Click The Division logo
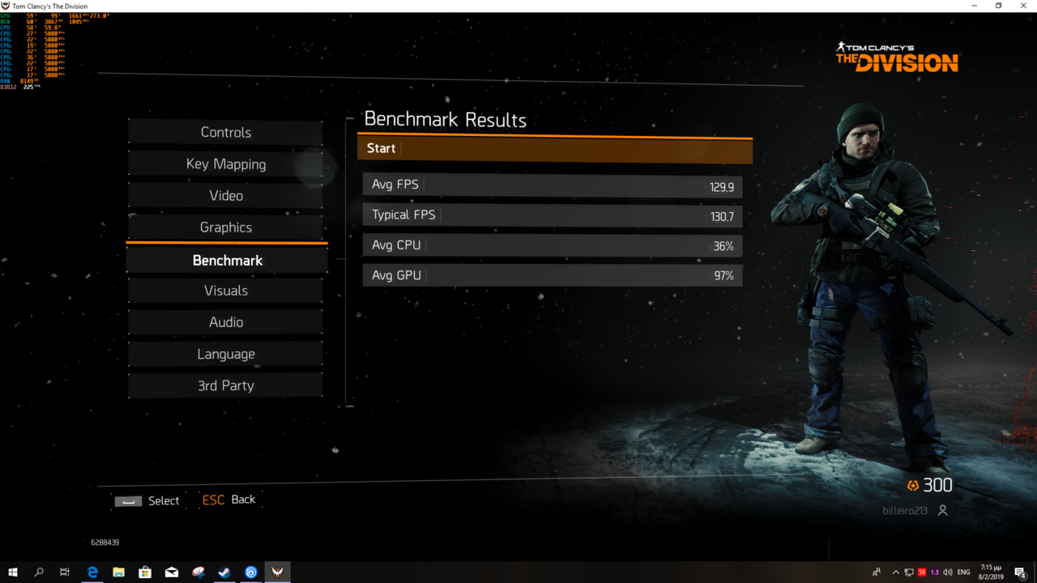This screenshot has width=1037, height=583. (898, 57)
